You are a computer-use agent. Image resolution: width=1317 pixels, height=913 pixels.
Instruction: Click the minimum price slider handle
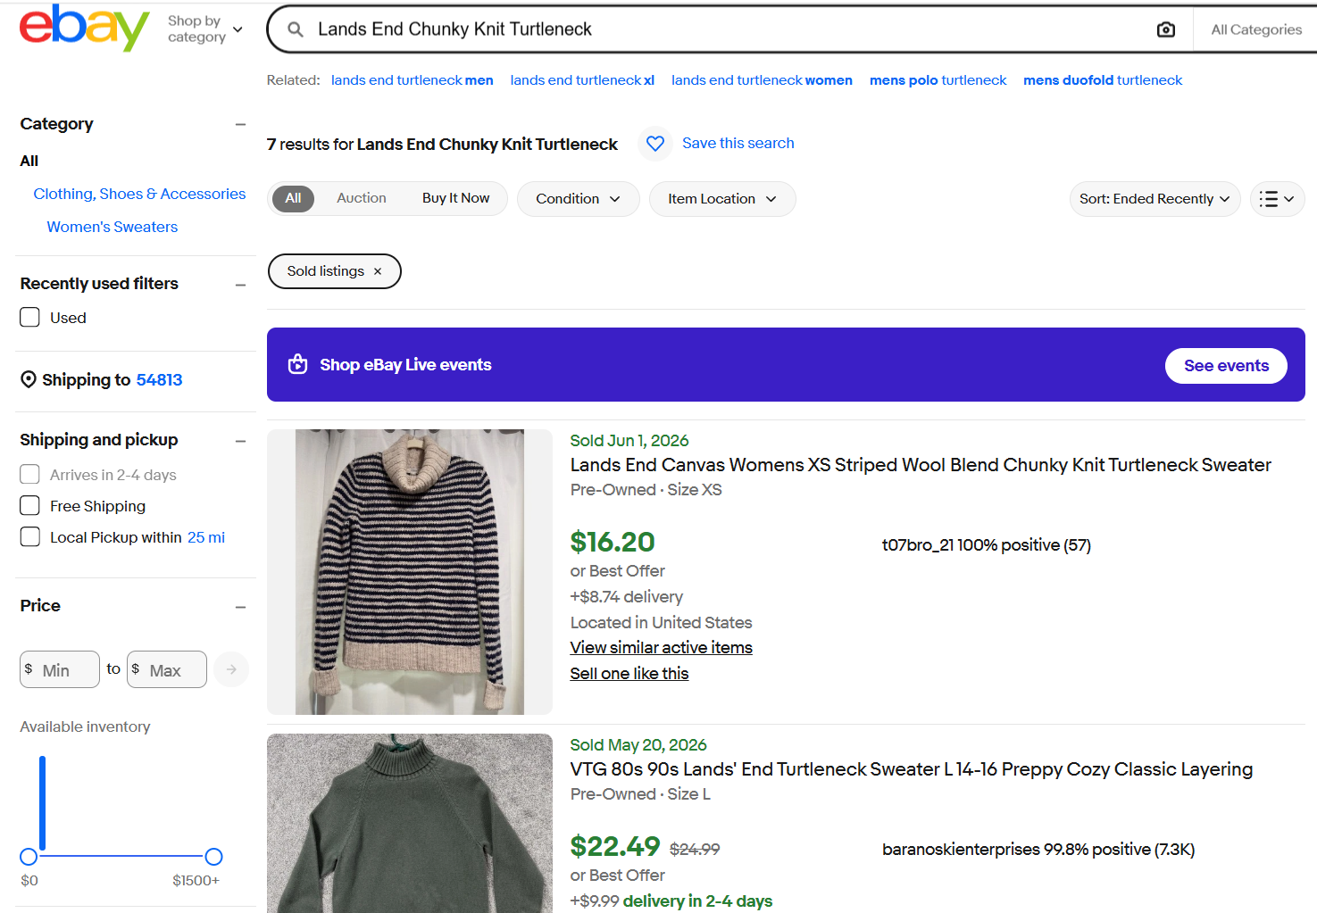[x=29, y=857]
